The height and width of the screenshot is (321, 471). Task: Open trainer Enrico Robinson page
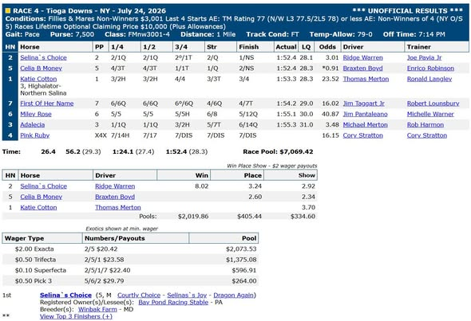pos(430,69)
